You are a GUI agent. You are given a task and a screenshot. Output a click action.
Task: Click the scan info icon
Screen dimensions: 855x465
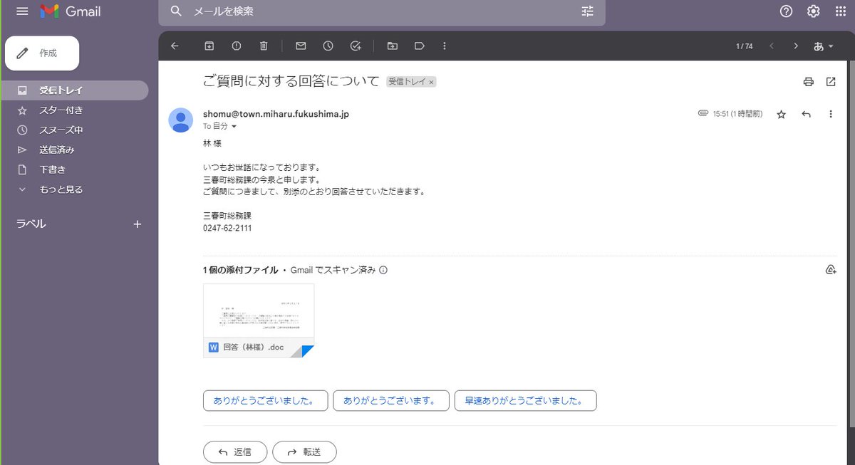[383, 270]
